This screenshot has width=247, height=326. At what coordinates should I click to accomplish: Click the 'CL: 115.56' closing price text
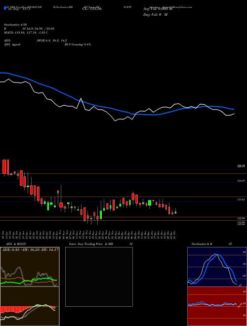(92, 9)
